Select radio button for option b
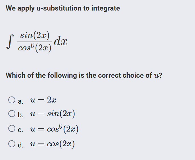Viewport: 195px width, 160px height. tap(12, 114)
